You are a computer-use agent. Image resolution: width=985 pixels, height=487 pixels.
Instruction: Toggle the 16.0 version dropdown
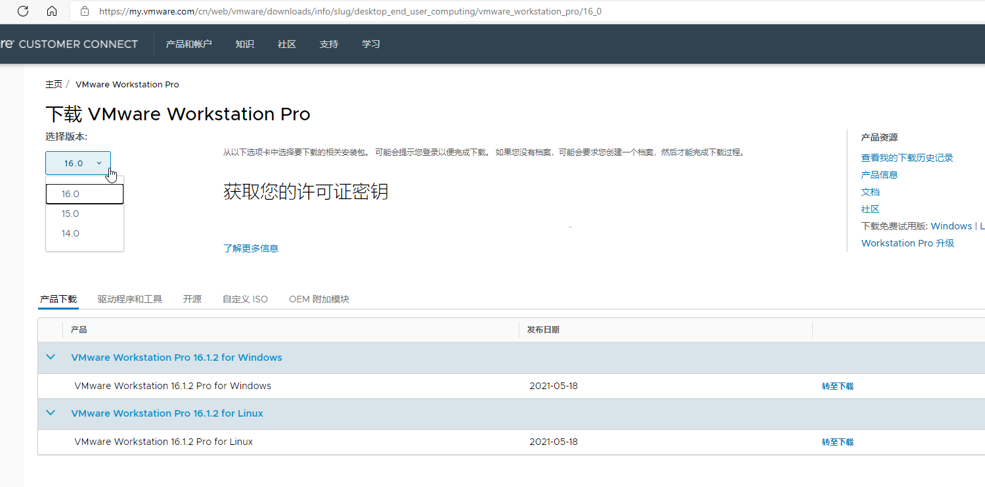(x=78, y=163)
